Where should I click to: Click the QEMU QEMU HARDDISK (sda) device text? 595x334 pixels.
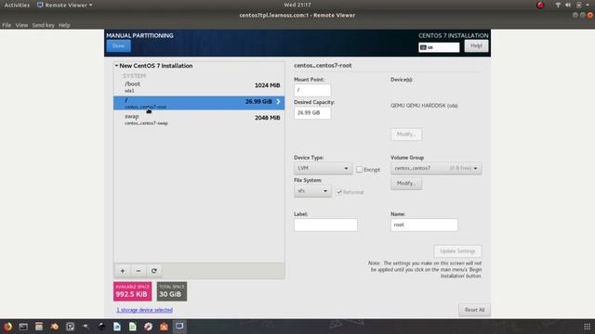424,106
